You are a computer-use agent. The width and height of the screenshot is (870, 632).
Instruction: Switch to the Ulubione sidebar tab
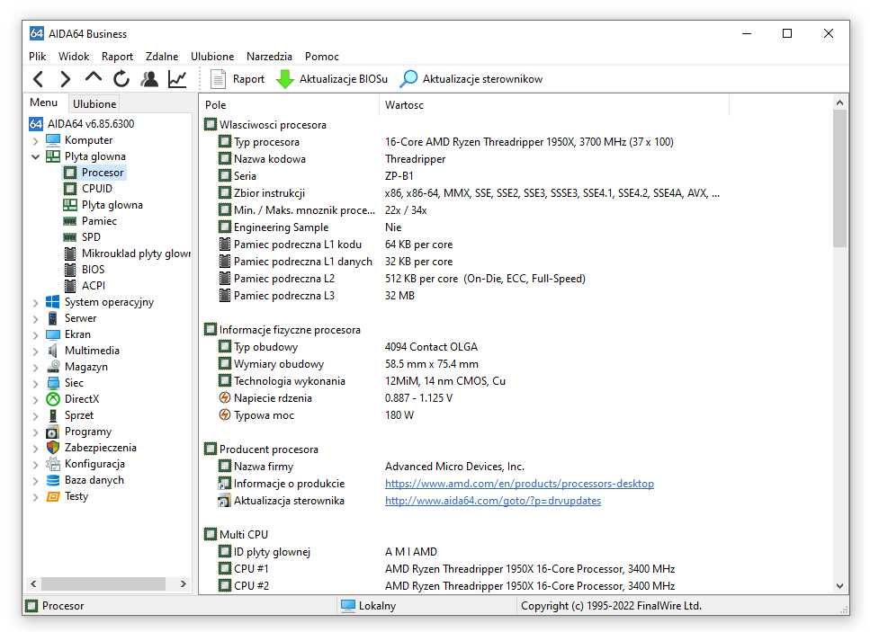94,103
